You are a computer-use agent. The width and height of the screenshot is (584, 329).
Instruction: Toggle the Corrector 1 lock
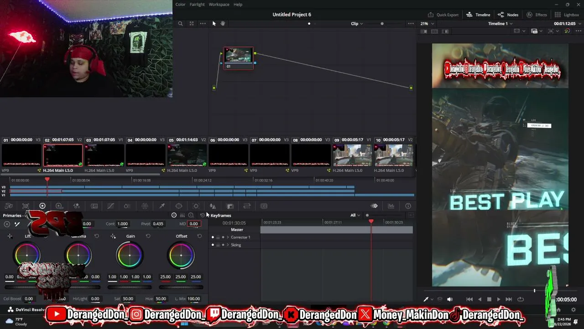tap(218, 237)
